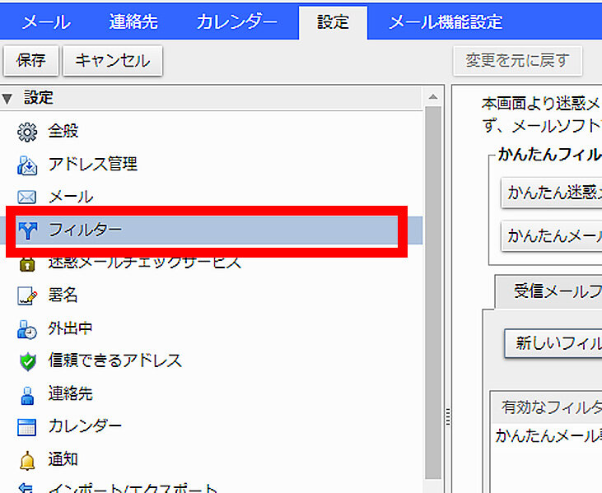The height and width of the screenshot is (493, 602).
Task: Click the フィルター funnel icon
Action: tap(27, 230)
